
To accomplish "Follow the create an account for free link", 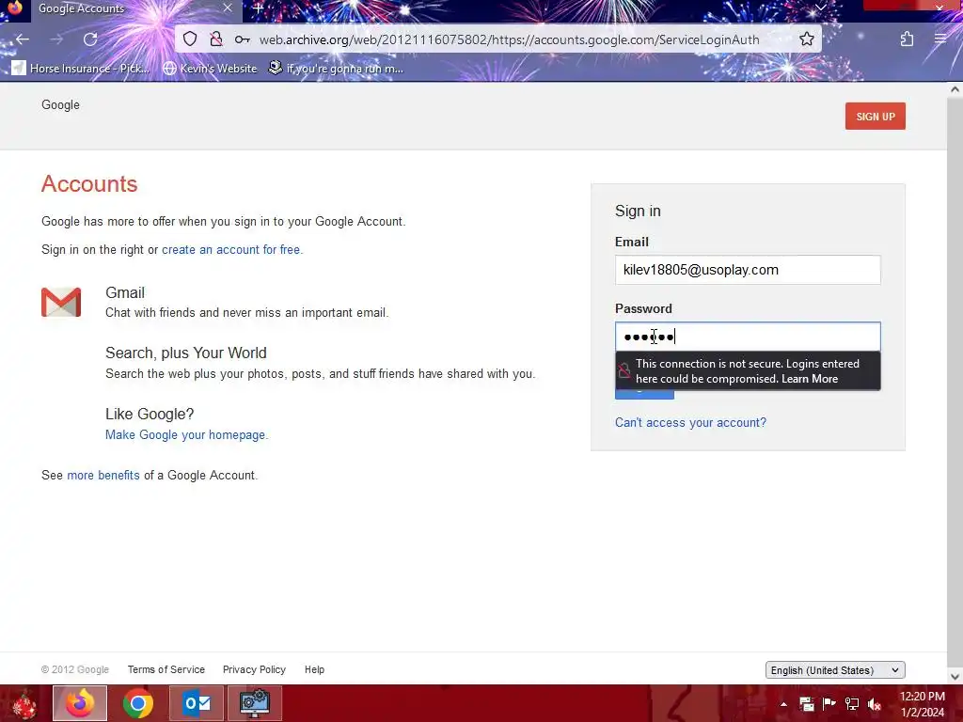I will pos(231,250).
